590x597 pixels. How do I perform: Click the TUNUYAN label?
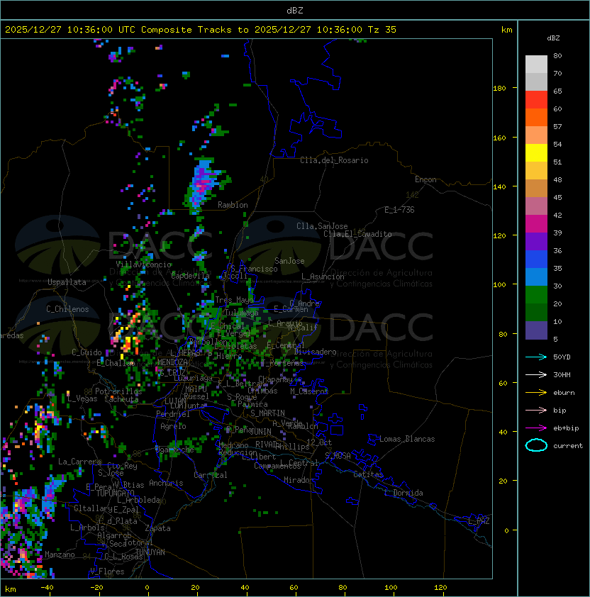[150, 552]
